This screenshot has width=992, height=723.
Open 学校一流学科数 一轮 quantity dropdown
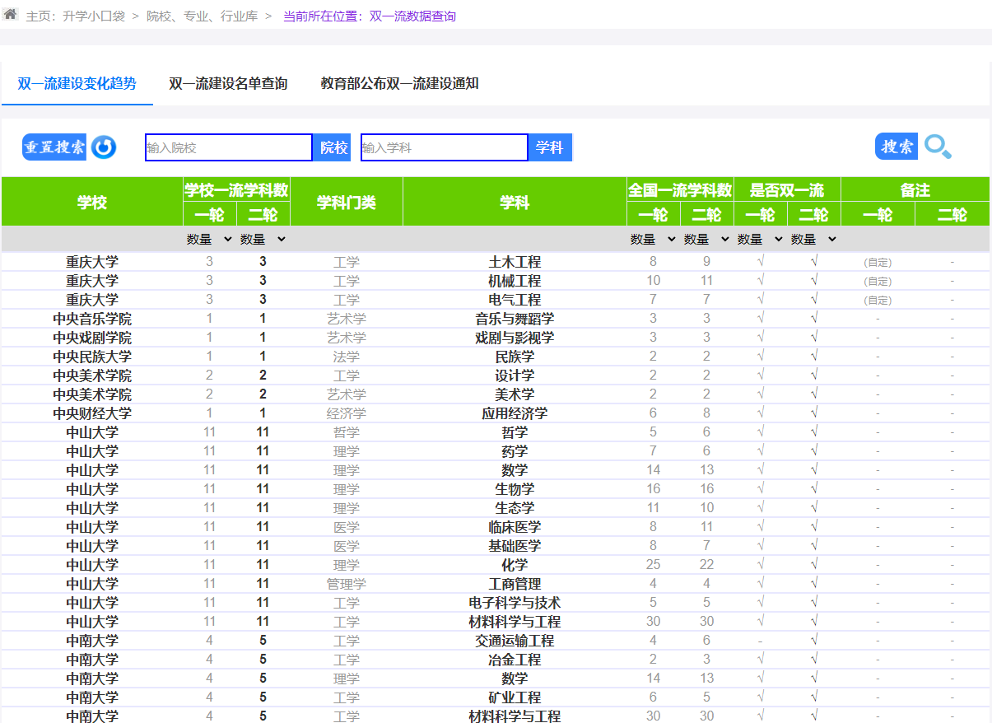[210, 240]
